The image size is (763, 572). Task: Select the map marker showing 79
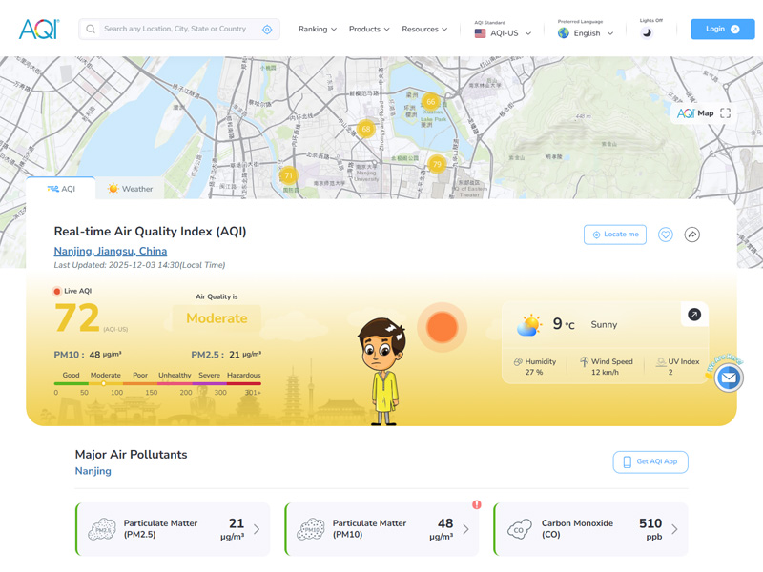[x=437, y=164]
